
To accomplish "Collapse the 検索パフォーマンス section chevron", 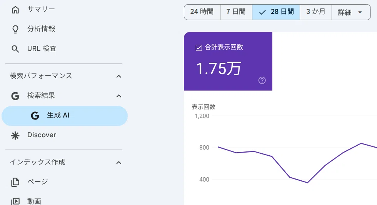I will click(x=118, y=76).
